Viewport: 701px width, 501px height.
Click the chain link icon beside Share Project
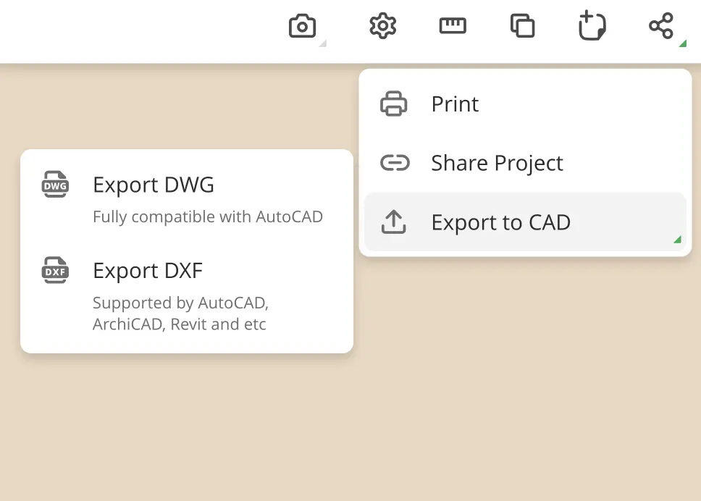(x=394, y=164)
